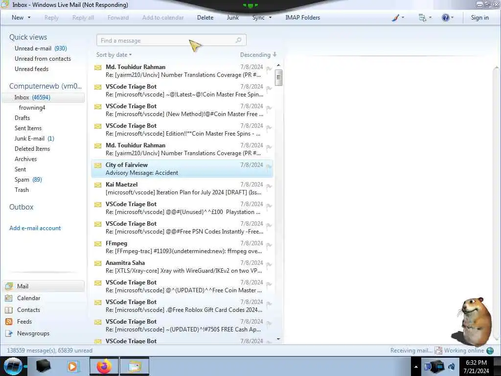Click the Receiving mail status icon
The height and width of the screenshot is (376, 501).
[438, 351]
